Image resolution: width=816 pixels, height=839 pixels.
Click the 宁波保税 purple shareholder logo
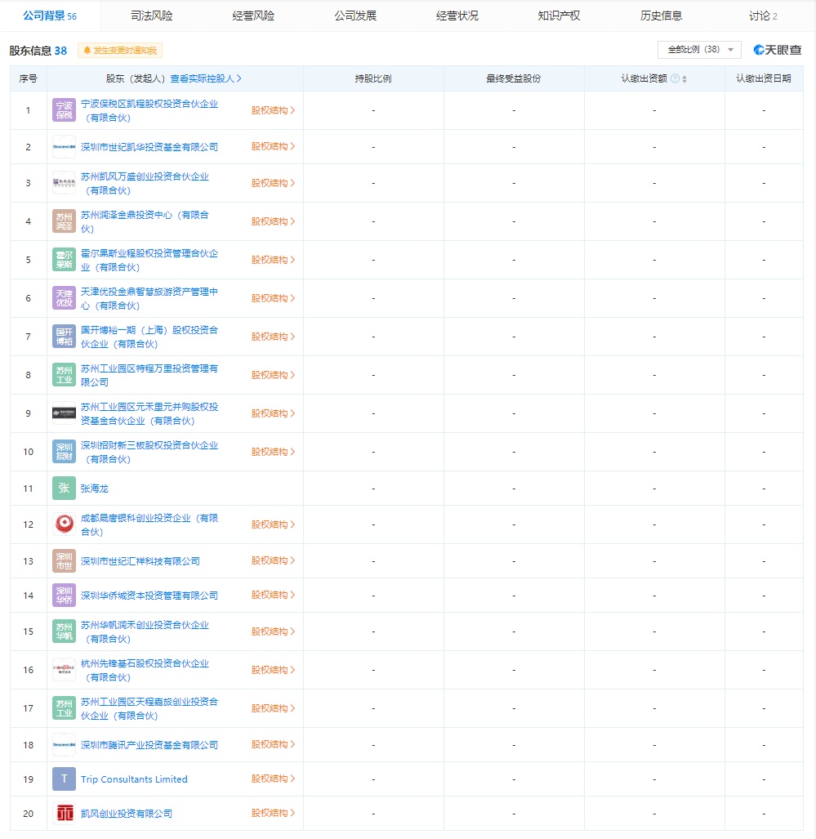pyautogui.click(x=64, y=110)
